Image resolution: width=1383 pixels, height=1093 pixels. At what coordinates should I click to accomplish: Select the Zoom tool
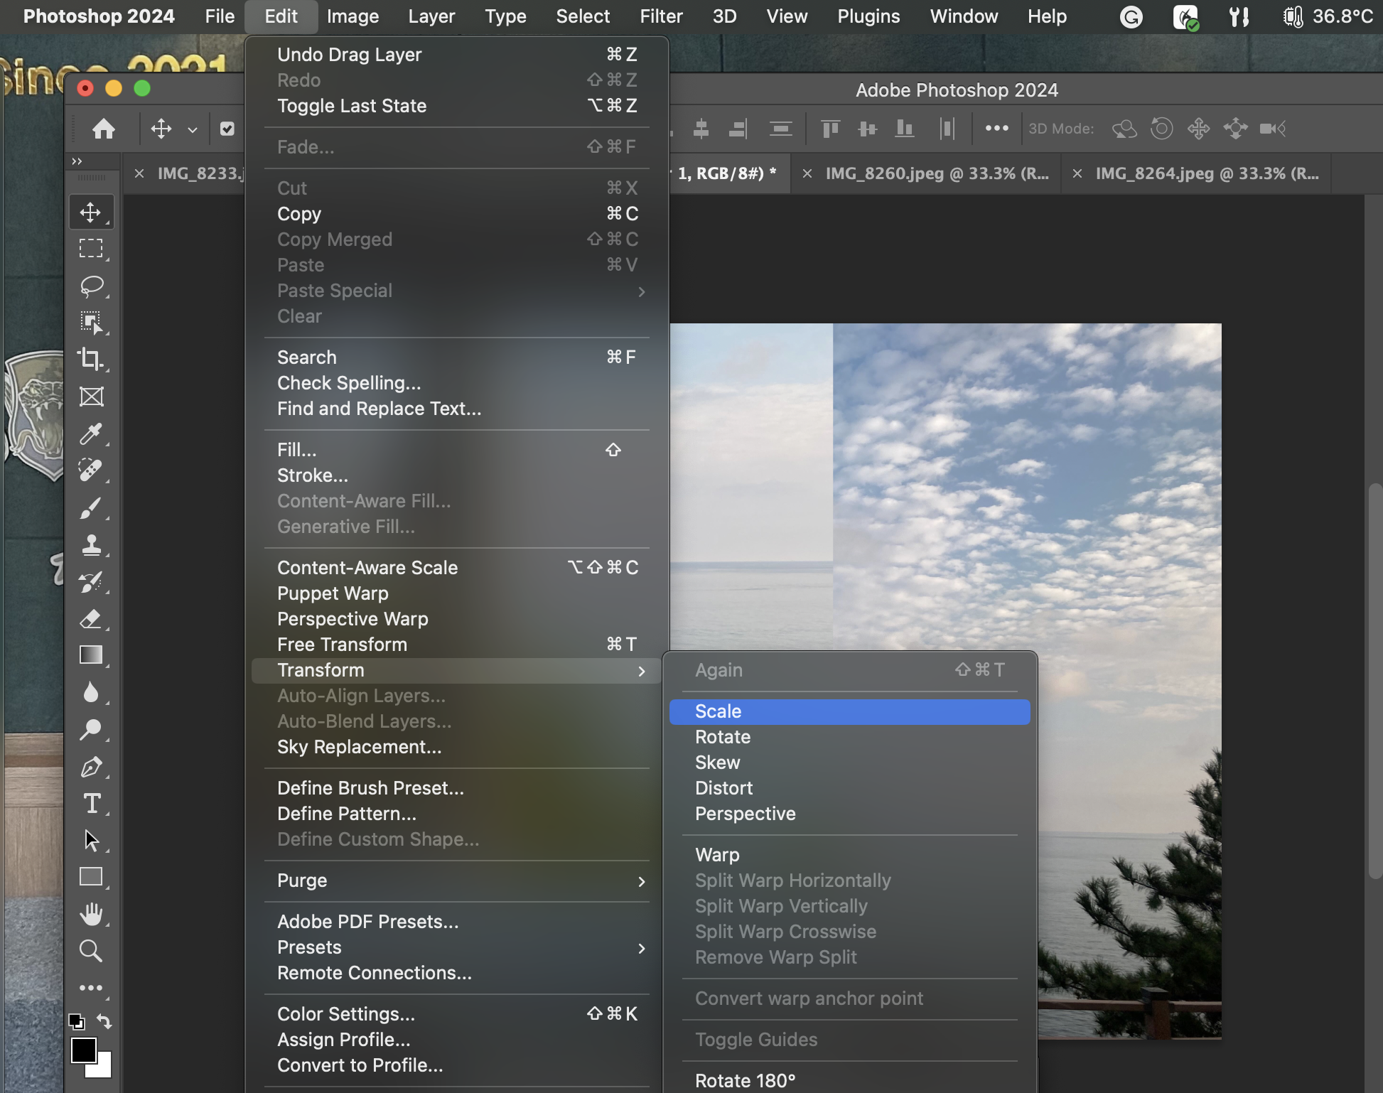point(90,951)
